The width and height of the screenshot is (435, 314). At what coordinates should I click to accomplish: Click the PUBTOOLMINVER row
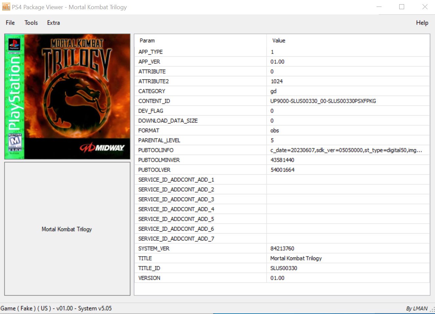coord(282,160)
